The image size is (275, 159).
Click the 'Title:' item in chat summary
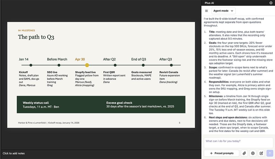[x=212, y=32]
